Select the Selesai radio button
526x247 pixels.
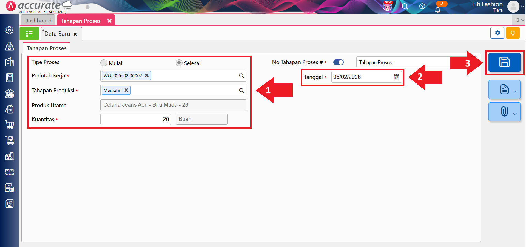pos(179,63)
